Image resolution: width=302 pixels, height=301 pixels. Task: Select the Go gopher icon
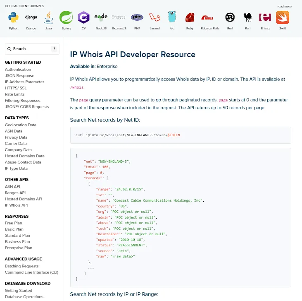point(172,17)
